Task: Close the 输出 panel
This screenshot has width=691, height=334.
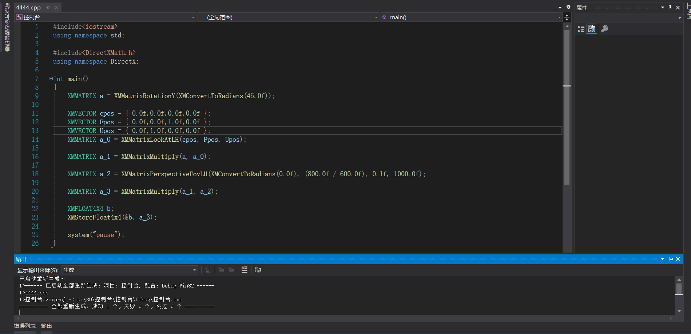Action: click(x=678, y=259)
